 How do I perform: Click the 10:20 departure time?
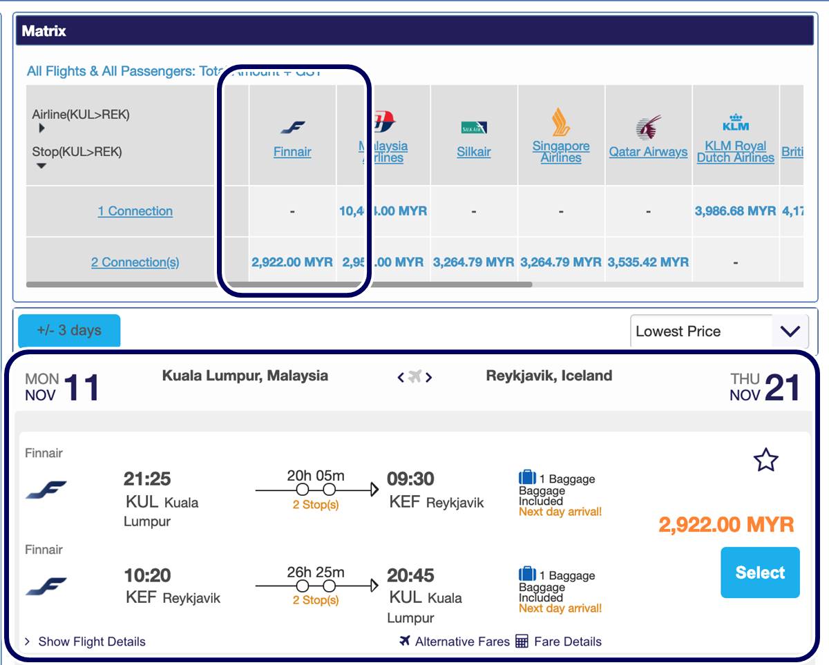pyautogui.click(x=147, y=575)
